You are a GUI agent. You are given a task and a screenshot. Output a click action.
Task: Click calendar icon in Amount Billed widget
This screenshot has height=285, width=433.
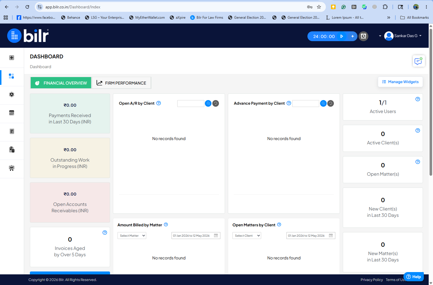pyautogui.click(x=216, y=236)
